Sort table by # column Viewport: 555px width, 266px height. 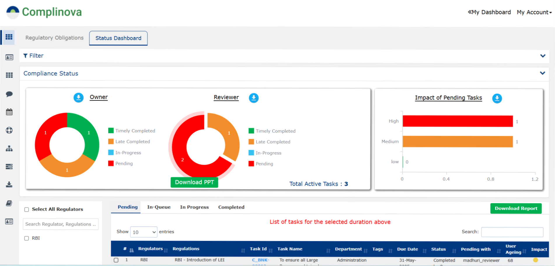131,250
